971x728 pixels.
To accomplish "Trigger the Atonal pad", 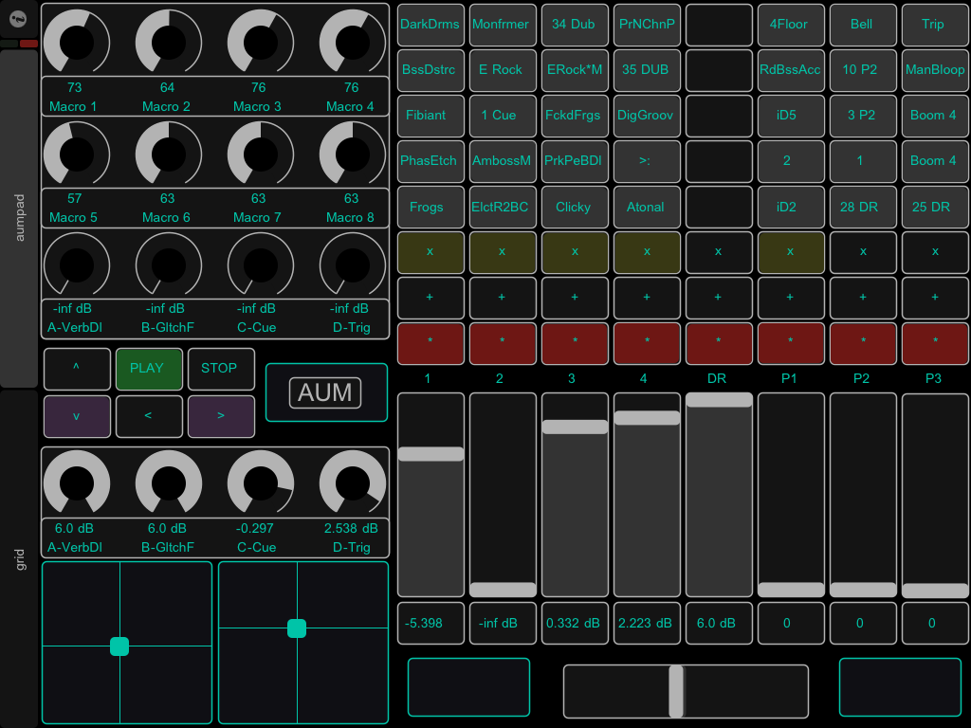I will point(647,207).
